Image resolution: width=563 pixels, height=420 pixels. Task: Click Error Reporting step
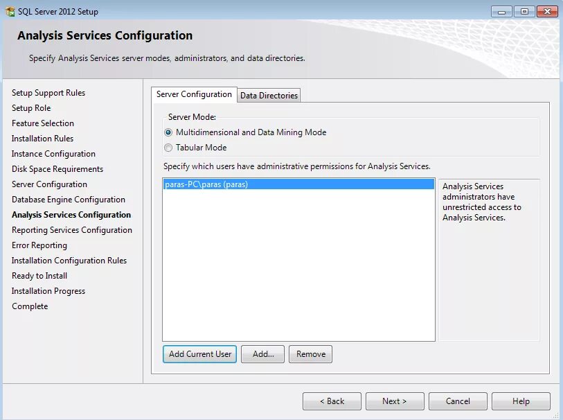pos(39,245)
